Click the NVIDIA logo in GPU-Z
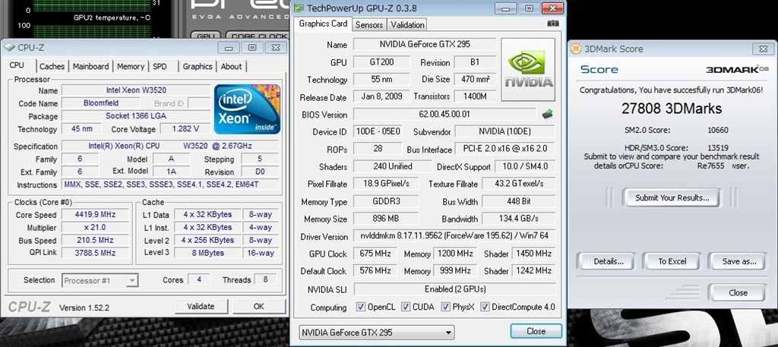The height and width of the screenshot is (347, 778). tap(528, 69)
